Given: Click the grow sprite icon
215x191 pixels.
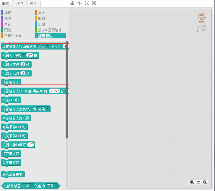Looking at the screenshot, I should coord(87,3).
